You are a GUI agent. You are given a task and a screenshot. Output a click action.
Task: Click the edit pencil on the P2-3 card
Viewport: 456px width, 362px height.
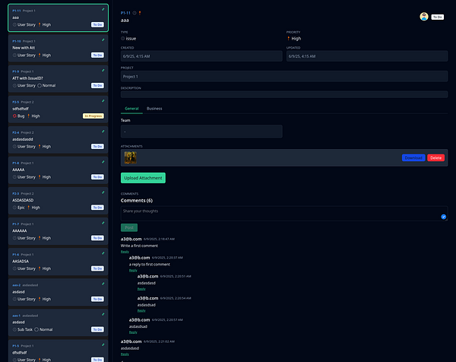point(103,192)
